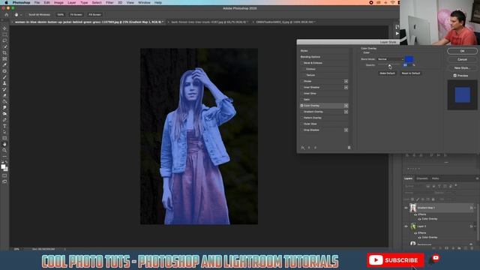The image size is (480, 270).
Task: Select the Brush tool
Action: [x=4, y=77]
